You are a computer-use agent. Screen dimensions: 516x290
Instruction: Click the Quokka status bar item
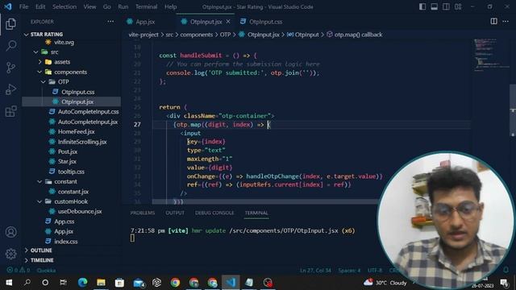(46, 271)
